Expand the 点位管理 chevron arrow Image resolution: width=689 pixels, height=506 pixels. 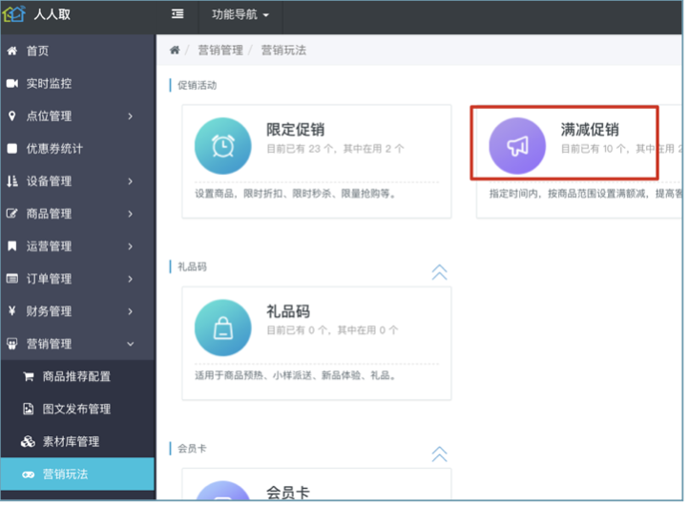130,116
